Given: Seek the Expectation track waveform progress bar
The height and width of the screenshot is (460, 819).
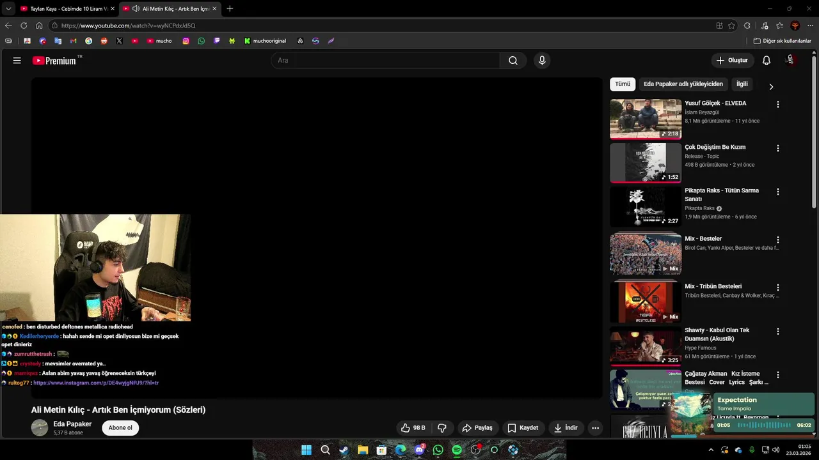Looking at the screenshot, I should 764,425.
